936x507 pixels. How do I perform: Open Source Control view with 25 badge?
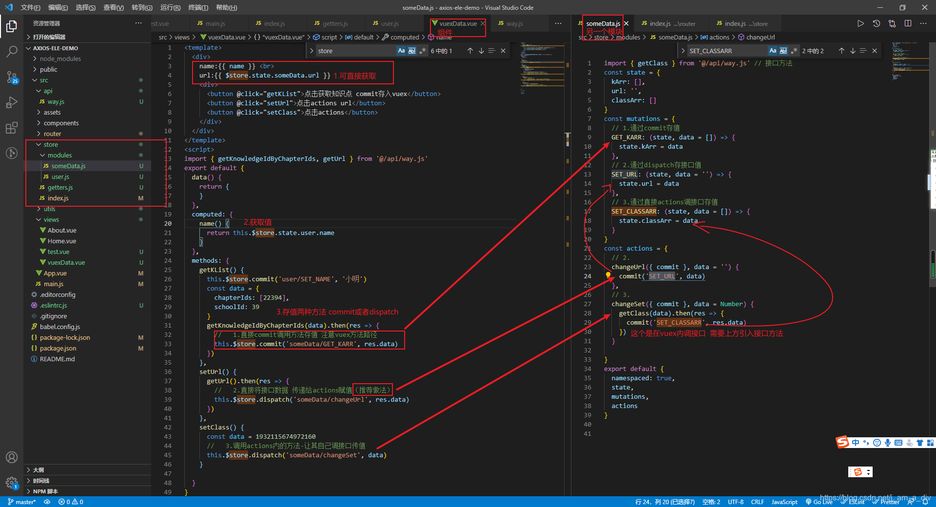click(x=12, y=77)
